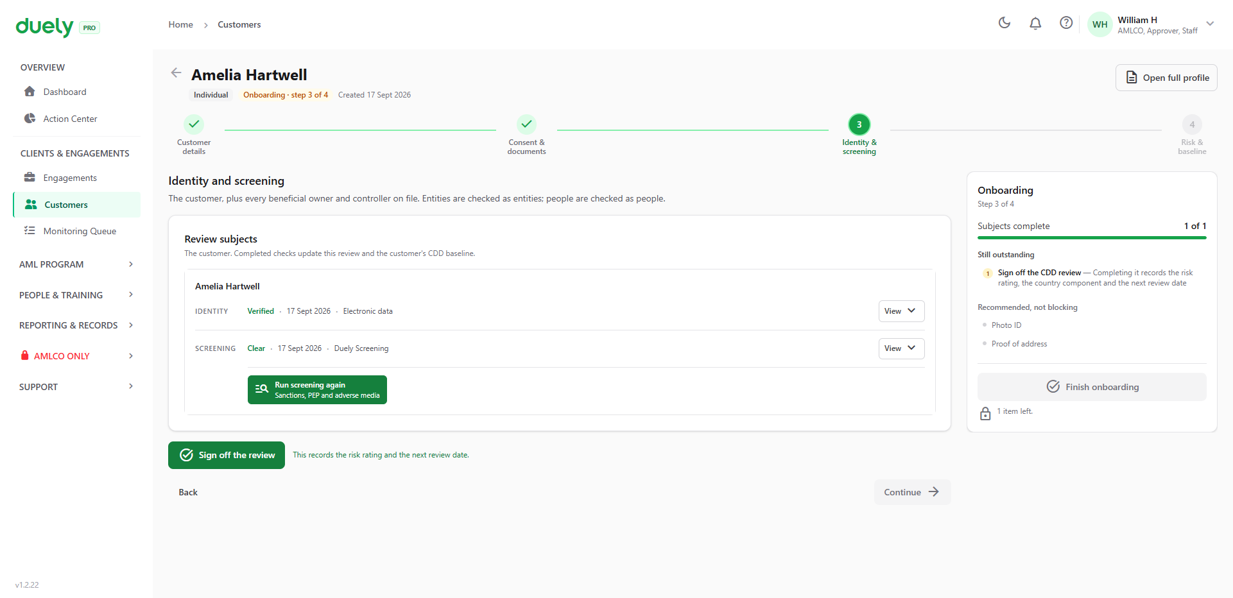
Task: Open the help question mark icon
Action: point(1066,23)
